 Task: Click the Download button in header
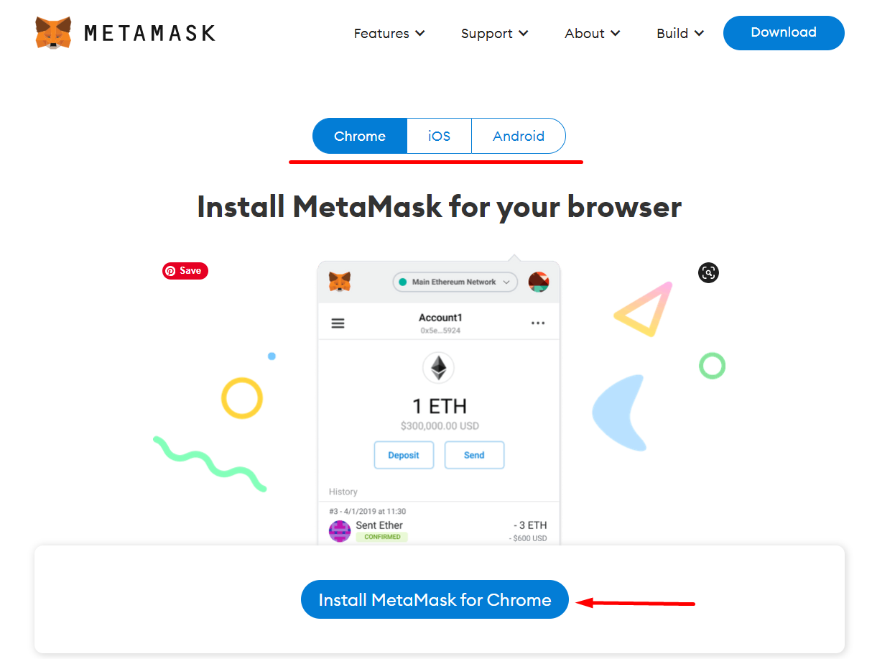pyautogui.click(x=784, y=33)
